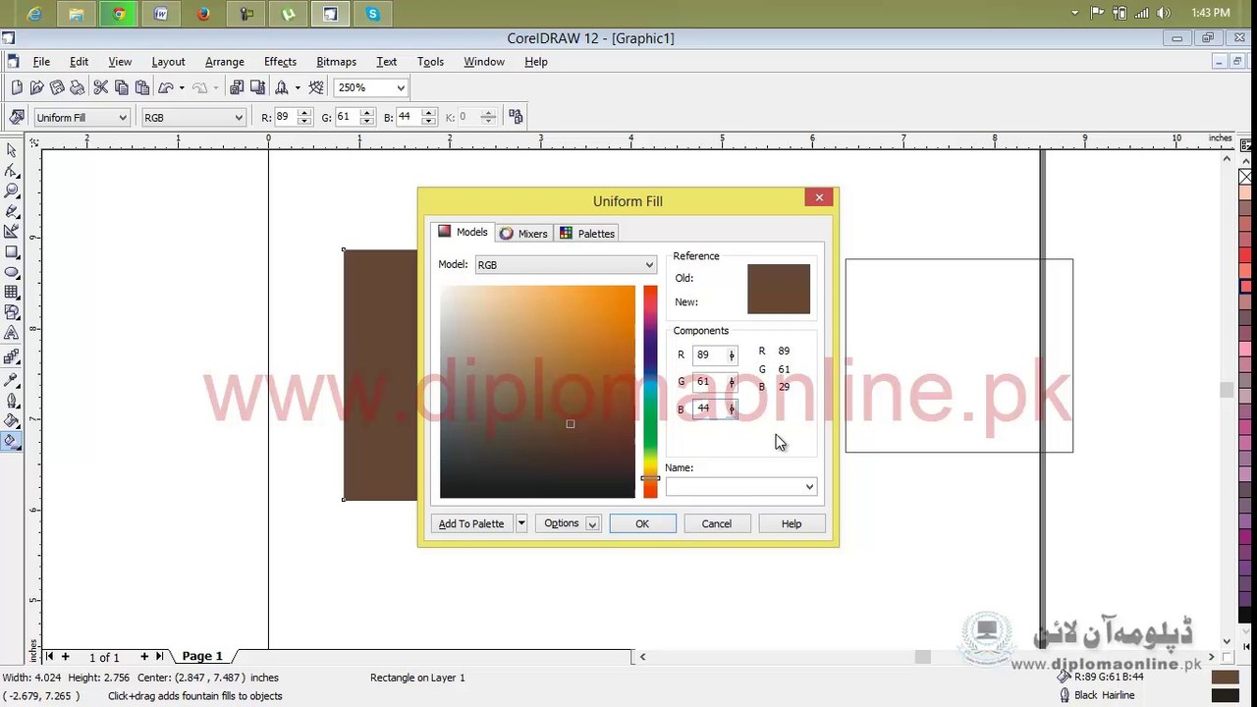Expand the Add To Palette arrow
Screen dimensions: 1257x707
tap(521, 523)
